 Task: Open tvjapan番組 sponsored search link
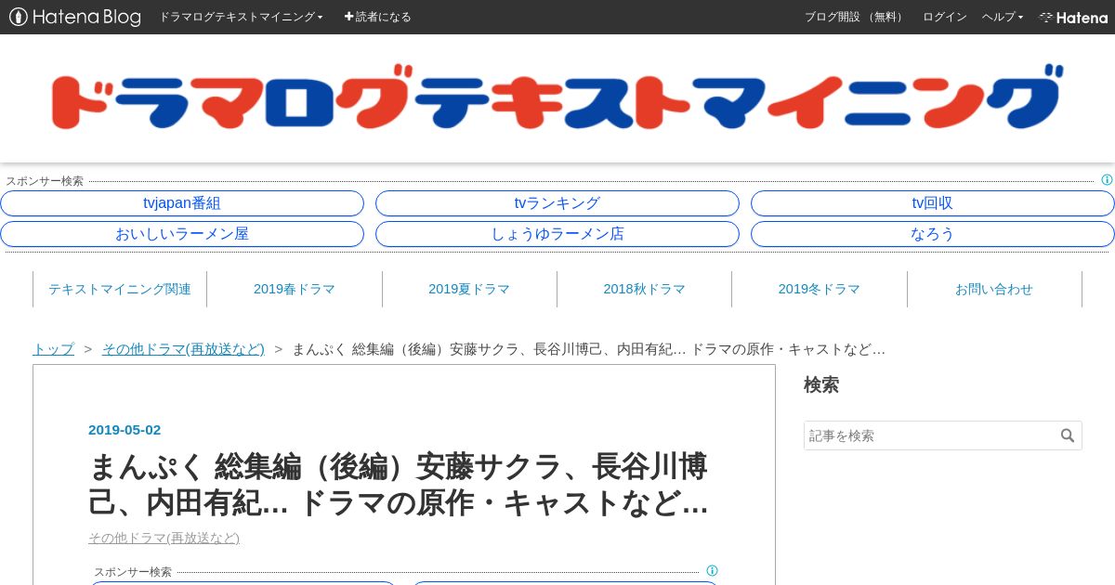[182, 203]
